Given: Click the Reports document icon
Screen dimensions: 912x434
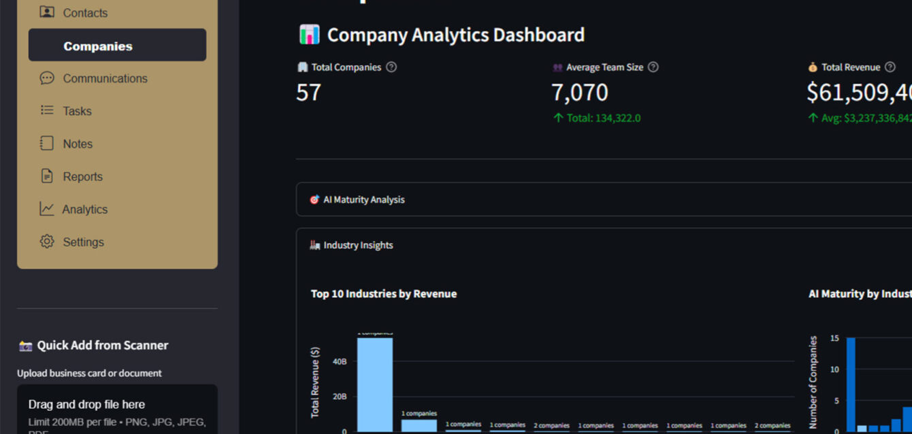Looking at the screenshot, I should tap(47, 176).
